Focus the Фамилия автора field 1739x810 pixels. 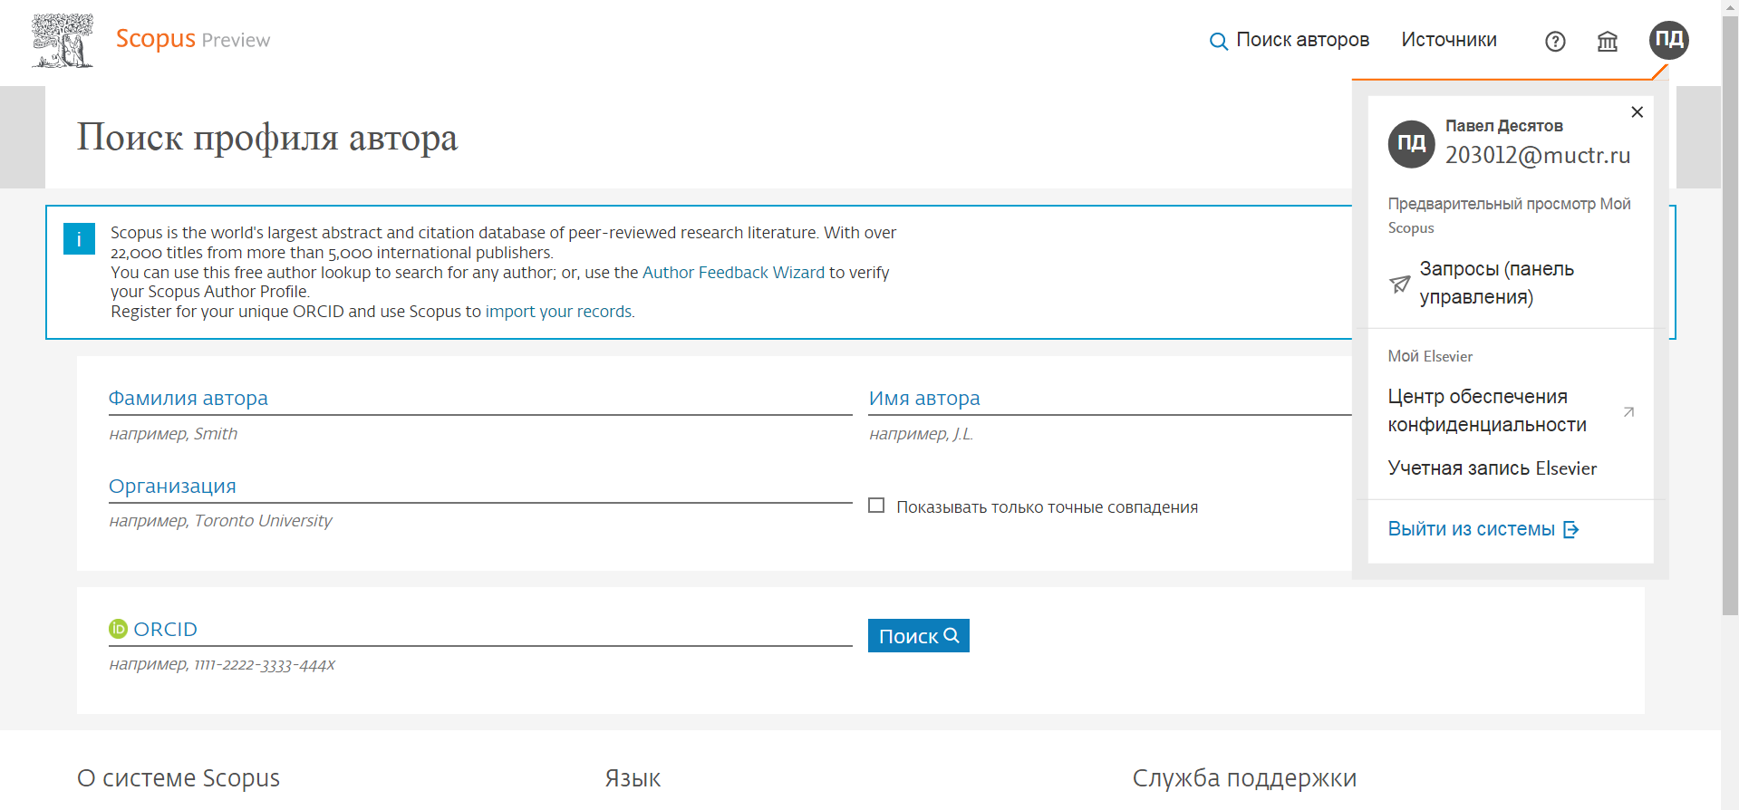480,399
